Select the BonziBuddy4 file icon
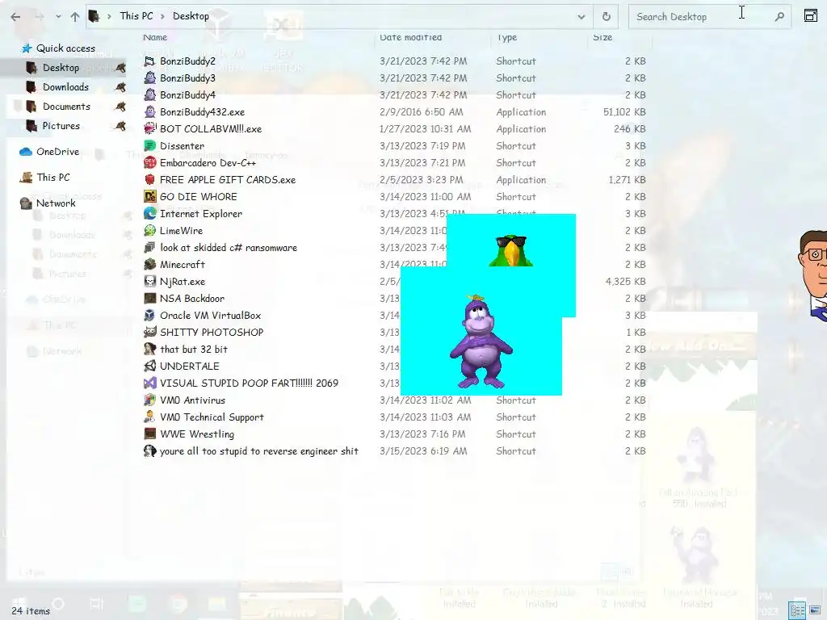Image resolution: width=827 pixels, height=620 pixels. tap(149, 95)
